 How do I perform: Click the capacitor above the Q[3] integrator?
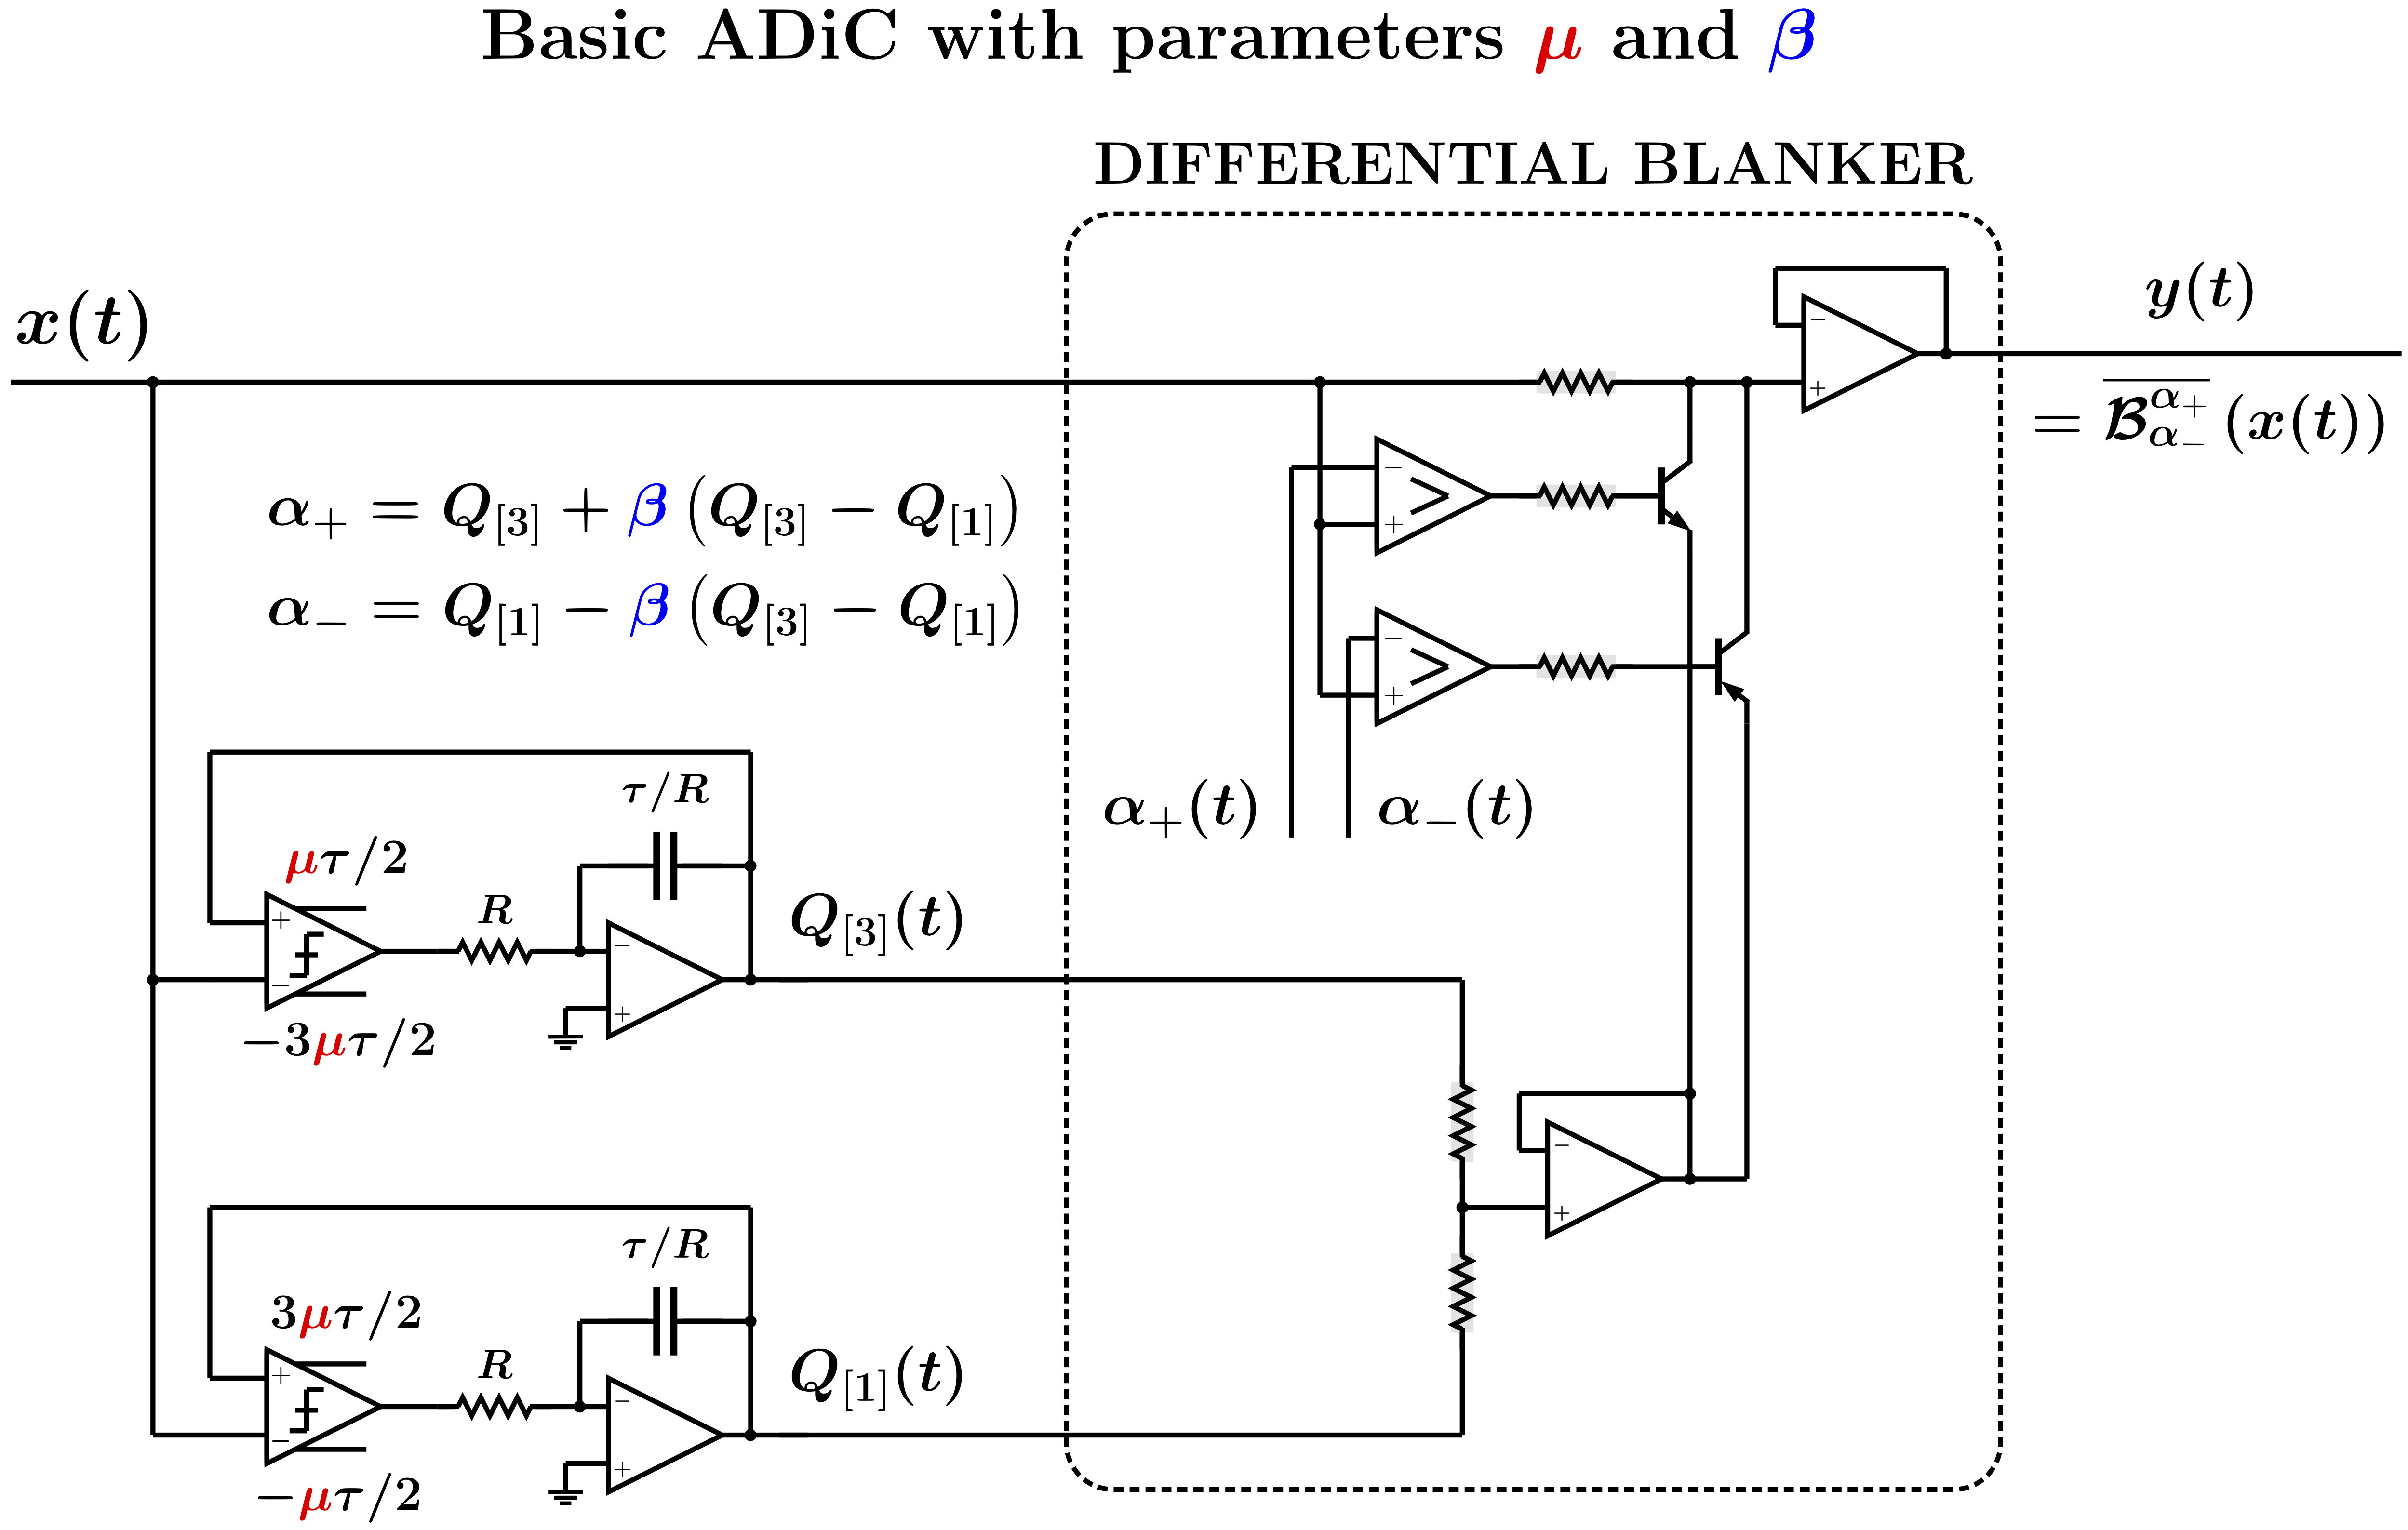(665, 866)
